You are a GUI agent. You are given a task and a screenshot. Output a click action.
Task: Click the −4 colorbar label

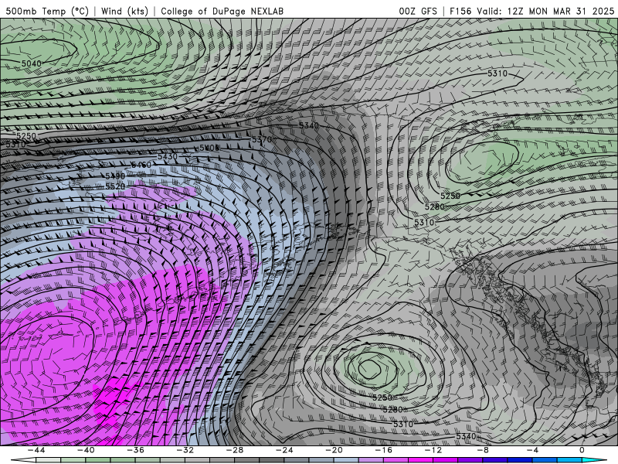click(x=532, y=450)
